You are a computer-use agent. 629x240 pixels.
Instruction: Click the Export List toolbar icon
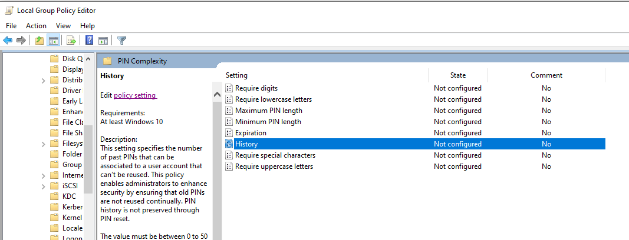point(71,40)
